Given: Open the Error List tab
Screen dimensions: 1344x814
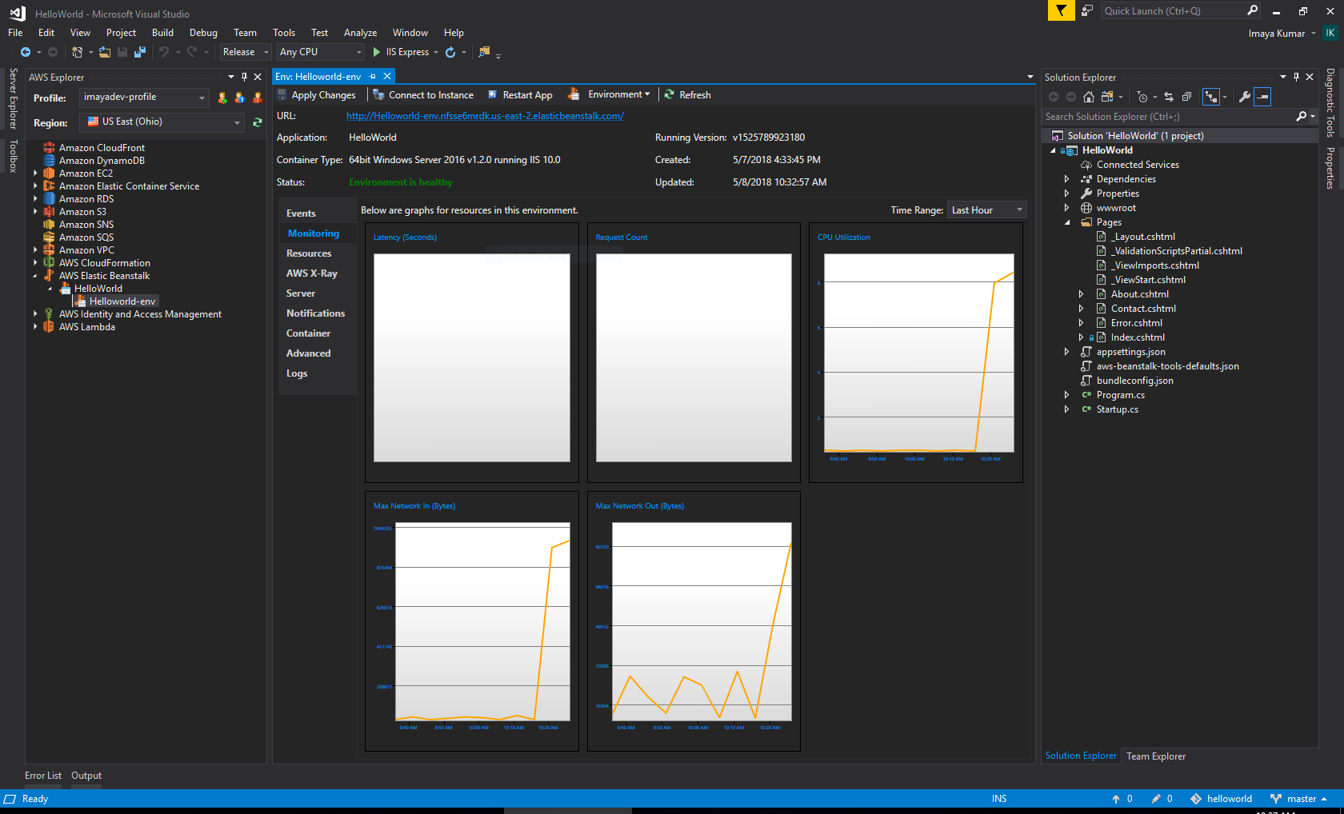Looking at the screenshot, I should tap(43, 776).
